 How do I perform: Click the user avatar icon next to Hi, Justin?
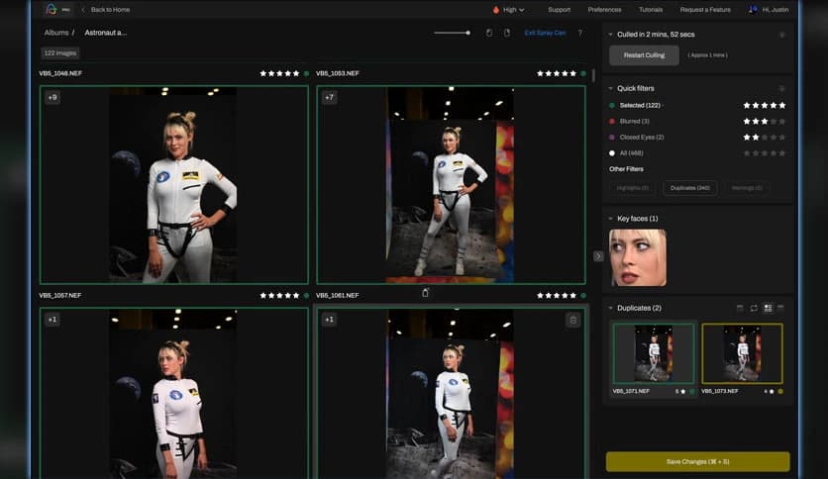[754, 9]
